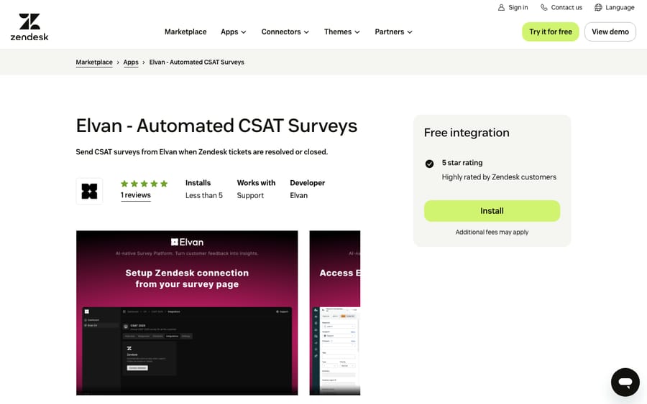Click the Zendesk logo
The image size is (647, 404).
pyautogui.click(x=29, y=27)
